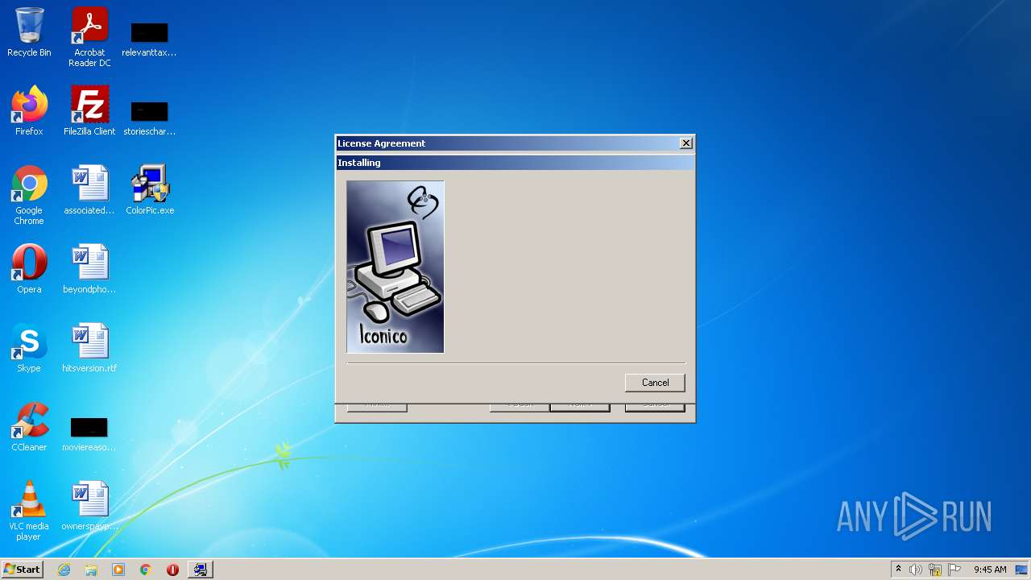The width and height of the screenshot is (1031, 580).
Task: Select the storieschar desktop file
Action: click(x=149, y=118)
